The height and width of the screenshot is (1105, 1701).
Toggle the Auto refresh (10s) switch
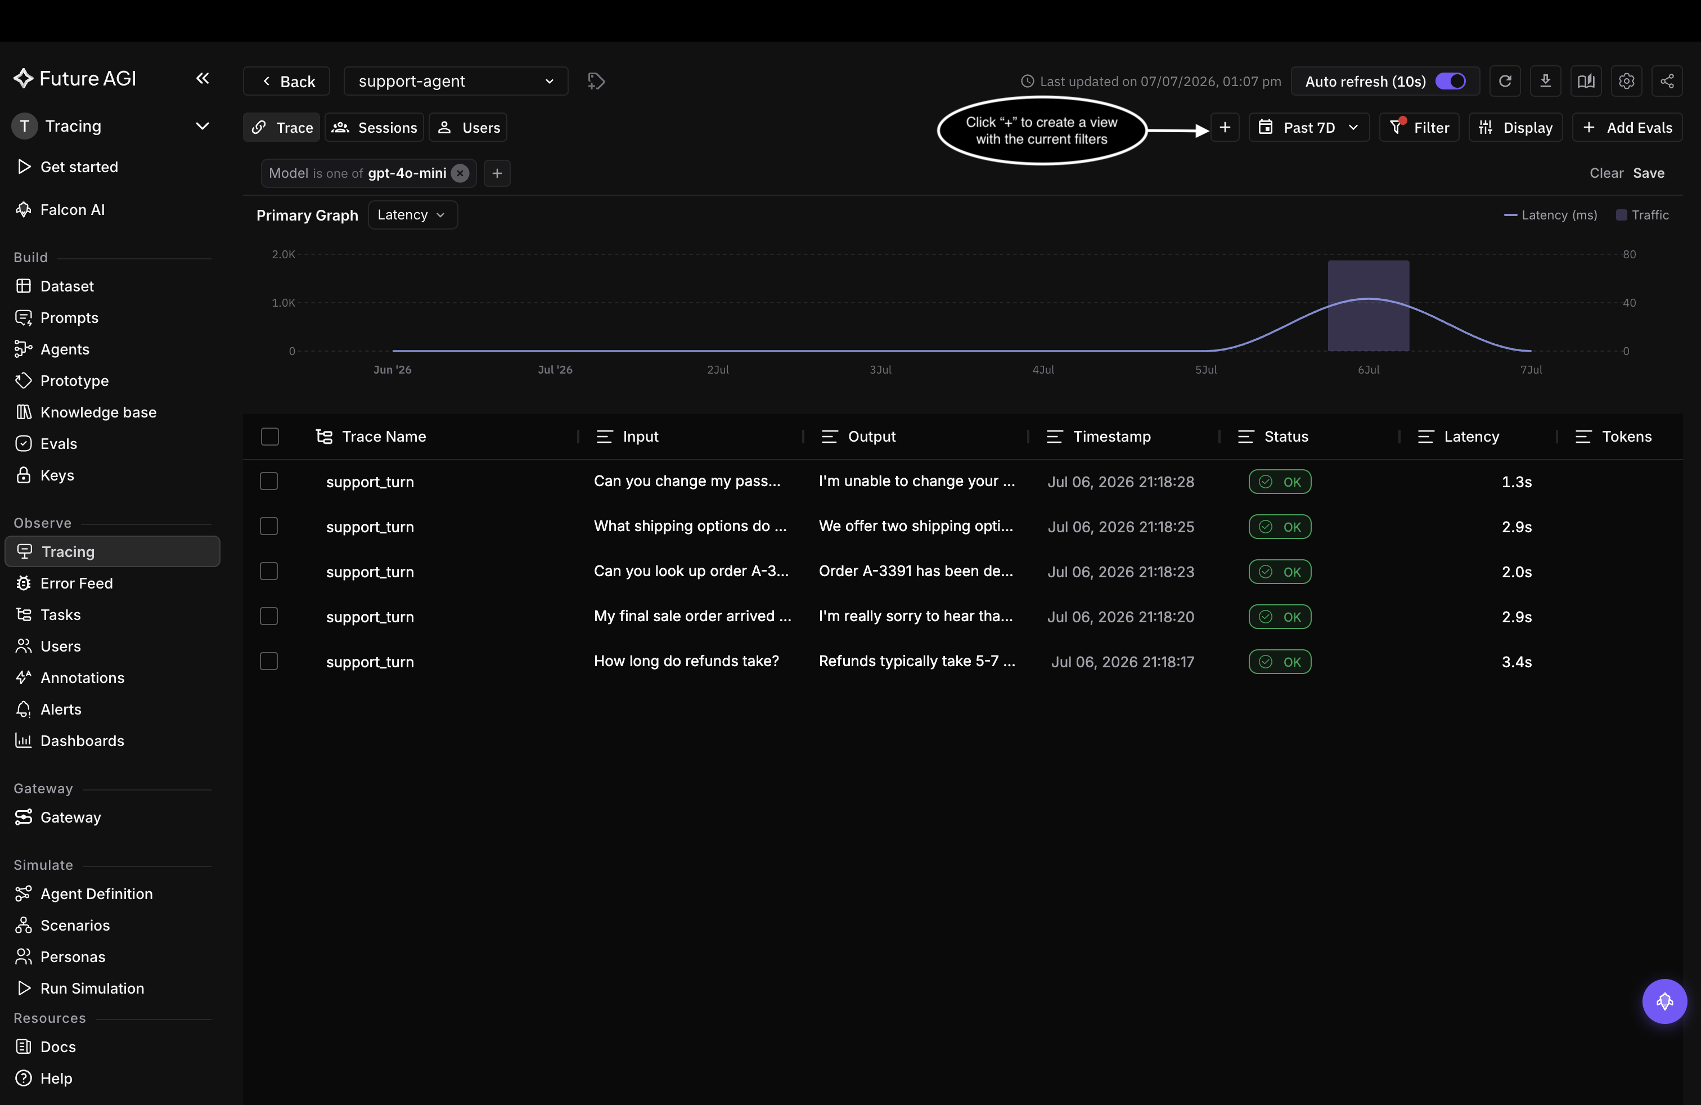(x=1450, y=82)
